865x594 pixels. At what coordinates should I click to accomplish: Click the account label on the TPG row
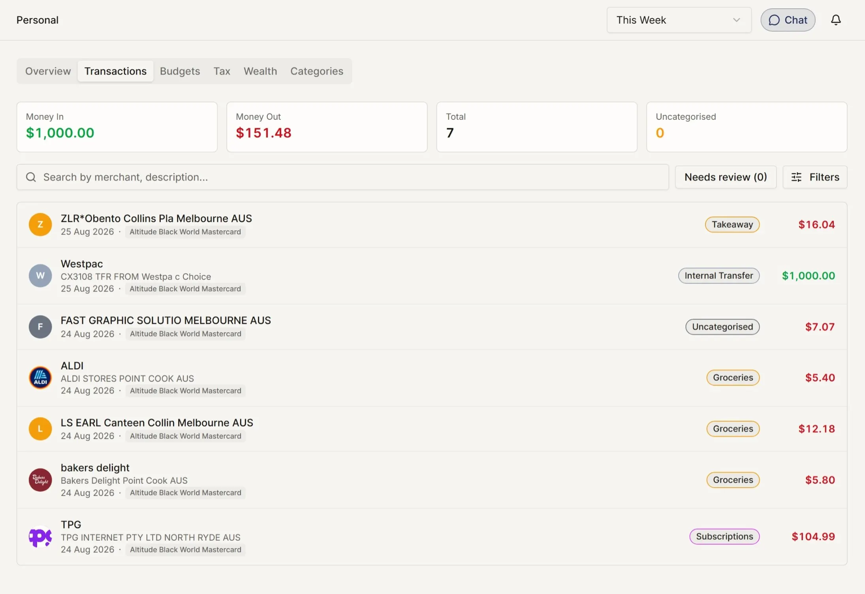click(186, 550)
